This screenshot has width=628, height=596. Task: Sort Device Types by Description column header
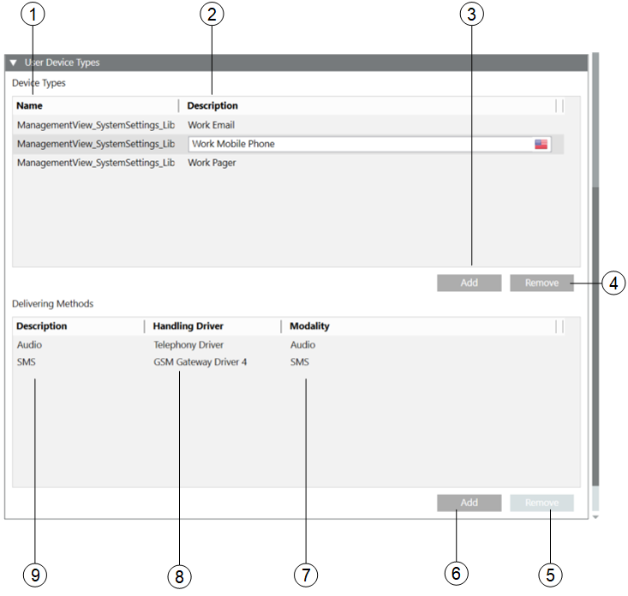point(212,105)
